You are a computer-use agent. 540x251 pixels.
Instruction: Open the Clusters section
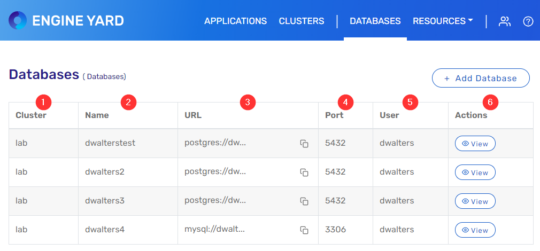click(302, 21)
